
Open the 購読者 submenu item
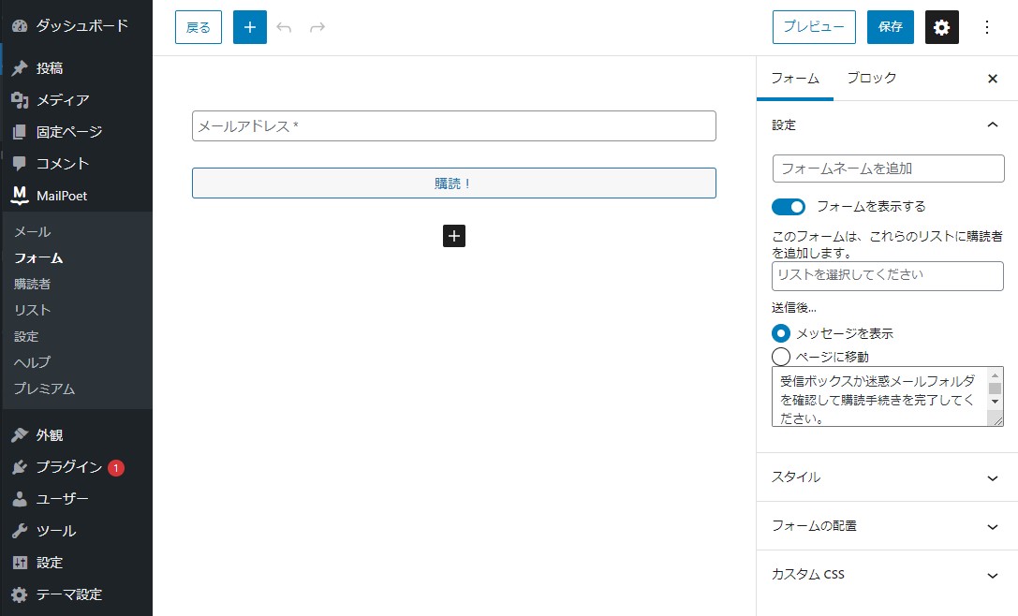coord(33,284)
